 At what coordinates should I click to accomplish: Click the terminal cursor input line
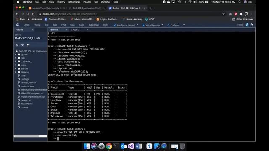(58, 138)
